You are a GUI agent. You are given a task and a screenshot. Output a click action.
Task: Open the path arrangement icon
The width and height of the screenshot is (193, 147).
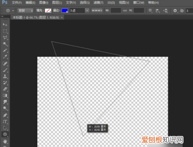(165, 11)
